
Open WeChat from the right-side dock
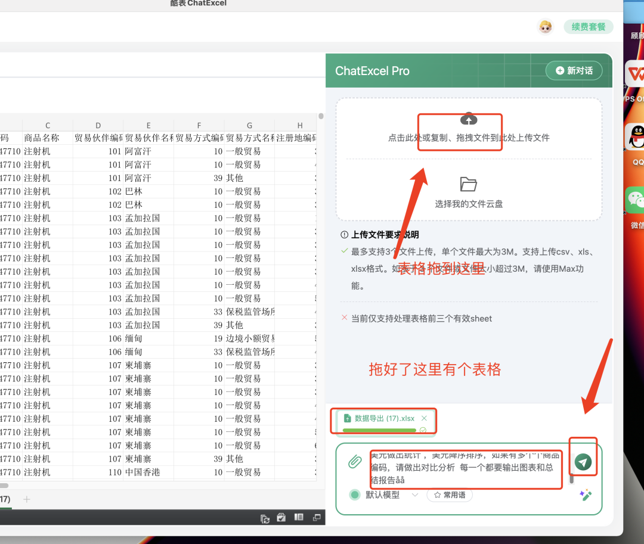pyautogui.click(x=637, y=199)
